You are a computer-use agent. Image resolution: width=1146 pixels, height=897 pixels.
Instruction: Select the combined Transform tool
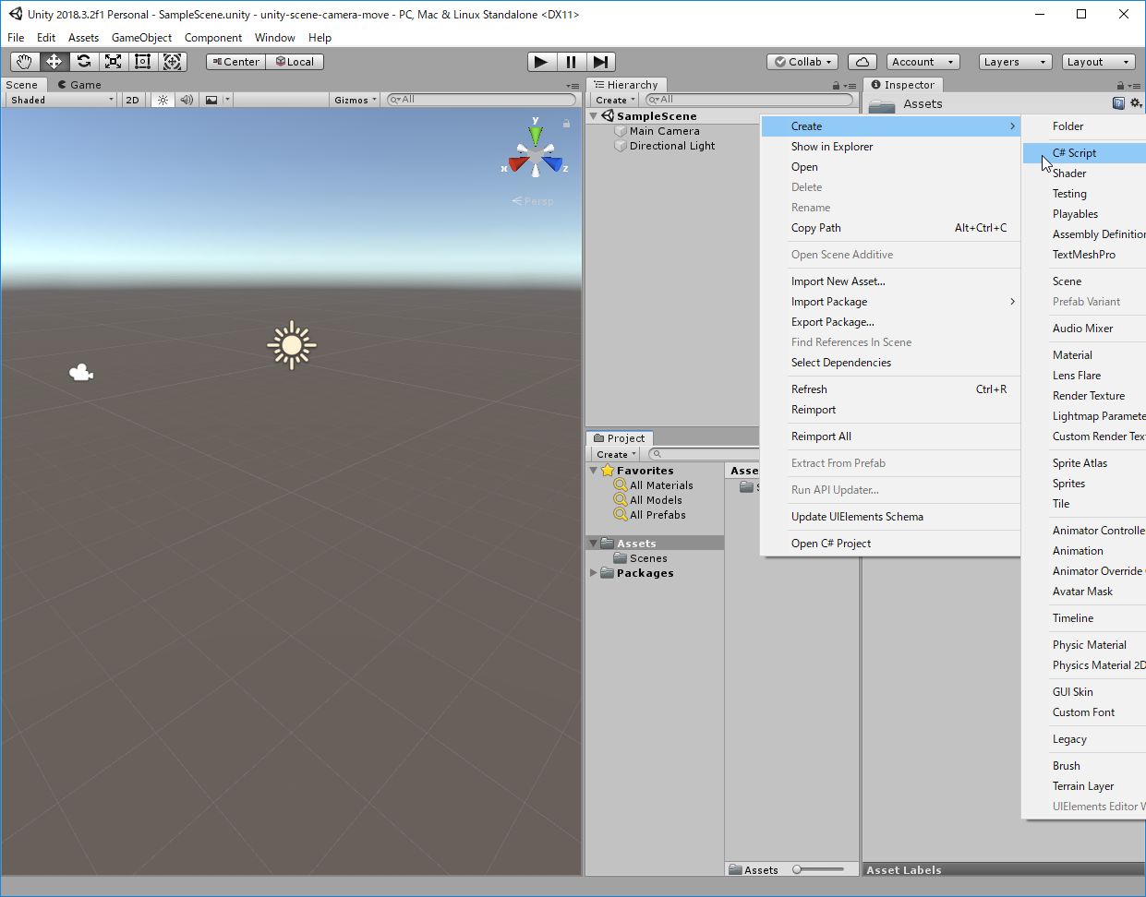[173, 62]
